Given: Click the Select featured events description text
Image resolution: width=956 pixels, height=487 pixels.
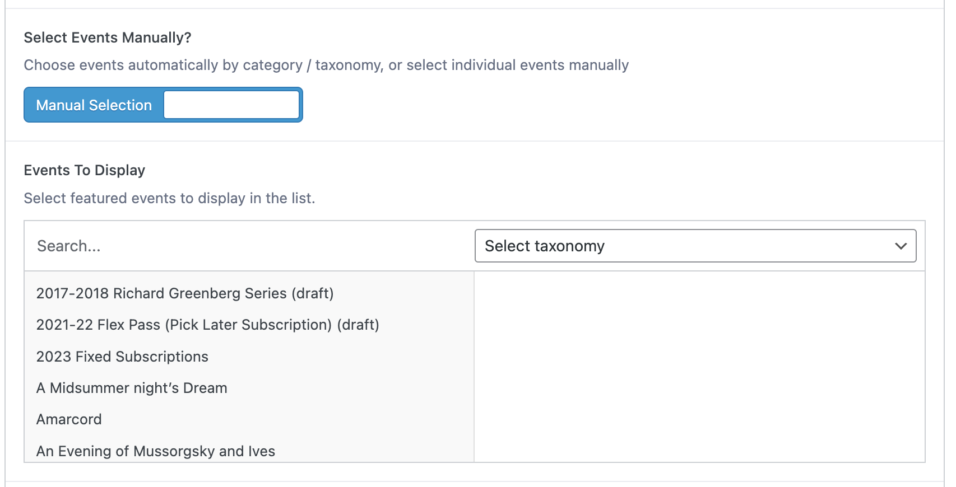Looking at the screenshot, I should tap(169, 198).
